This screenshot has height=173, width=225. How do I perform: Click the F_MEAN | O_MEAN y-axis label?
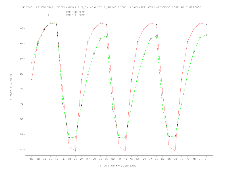[11, 87]
